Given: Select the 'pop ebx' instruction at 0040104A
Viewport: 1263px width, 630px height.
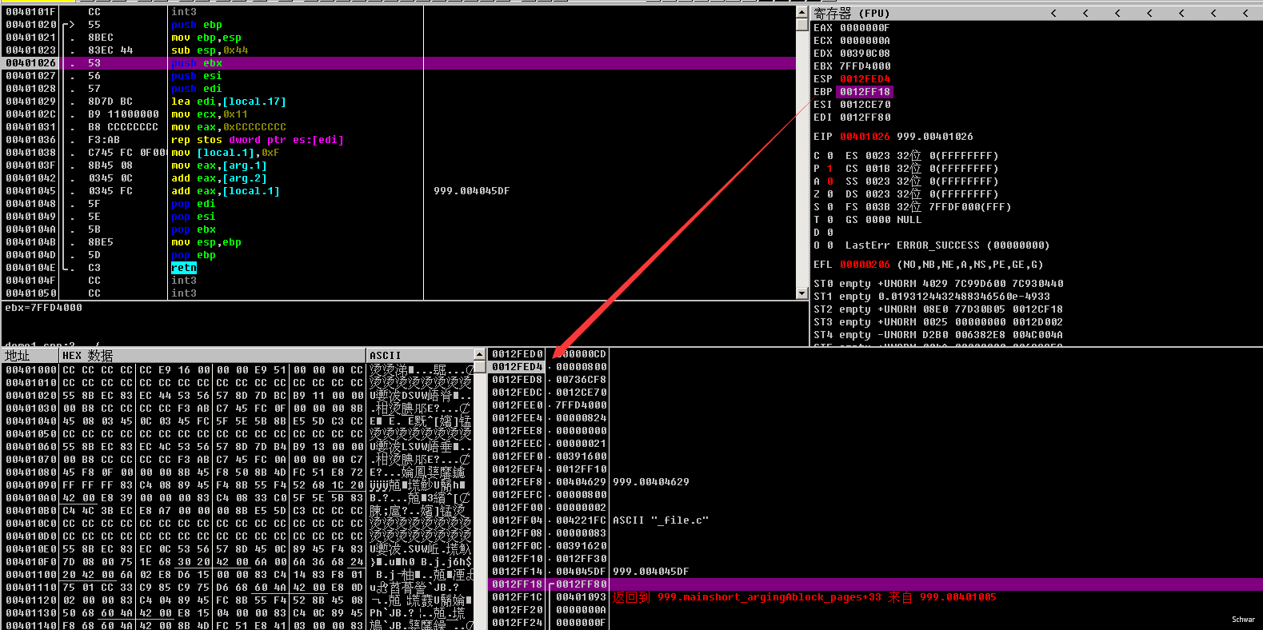Looking at the screenshot, I should [x=194, y=229].
